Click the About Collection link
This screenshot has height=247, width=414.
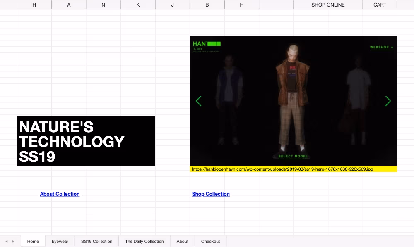tap(60, 194)
